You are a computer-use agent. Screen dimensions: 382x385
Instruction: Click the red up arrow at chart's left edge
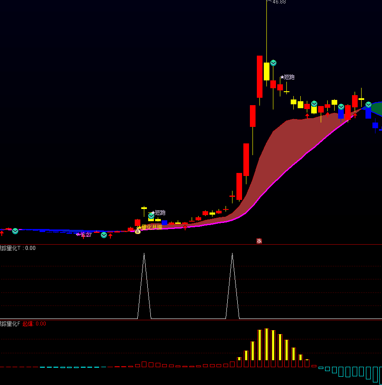point(2,234)
